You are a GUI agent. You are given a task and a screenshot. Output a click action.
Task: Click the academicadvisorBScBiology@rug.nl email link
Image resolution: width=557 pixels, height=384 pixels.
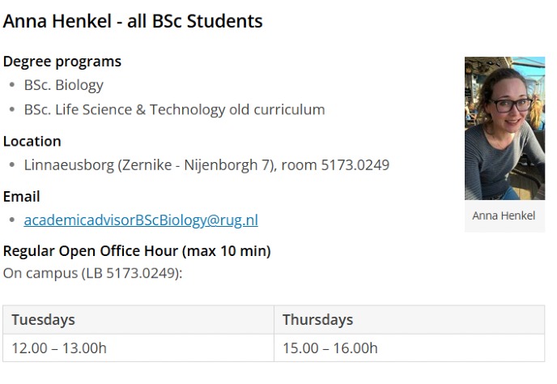[141, 220]
